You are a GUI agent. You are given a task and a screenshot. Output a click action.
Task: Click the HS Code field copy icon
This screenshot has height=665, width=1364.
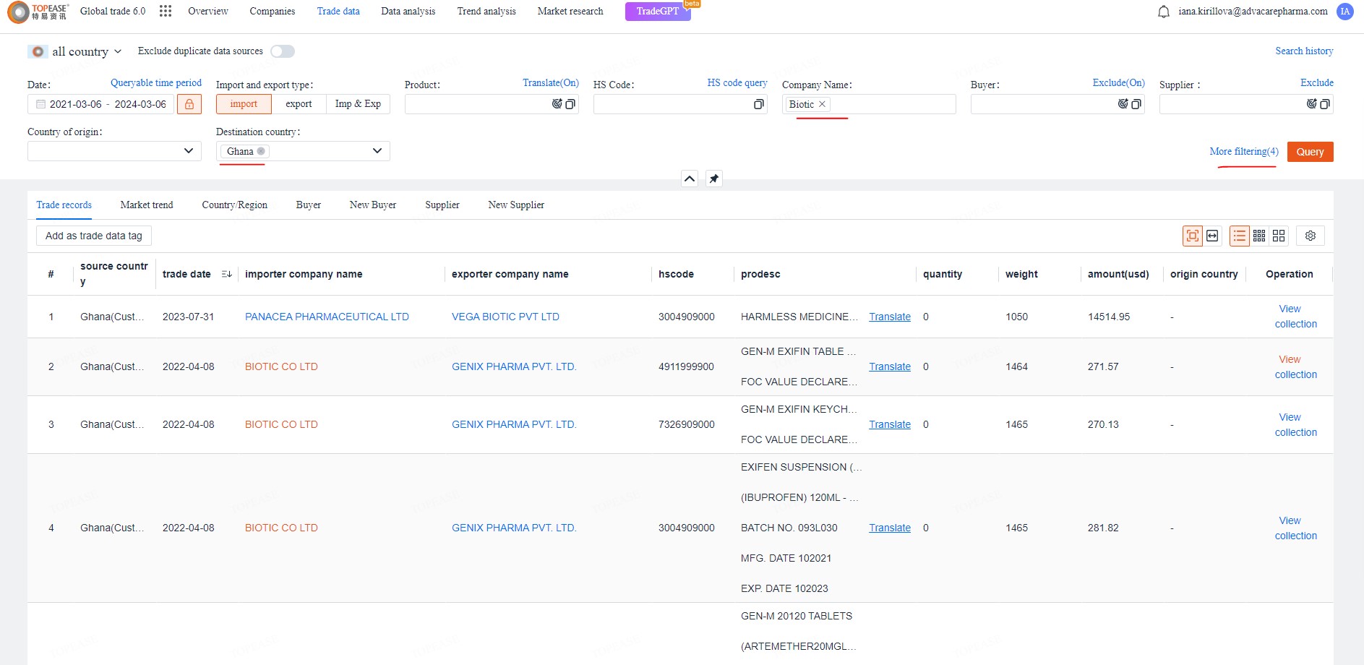coord(759,104)
